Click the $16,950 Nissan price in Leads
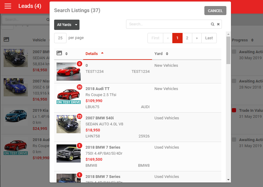 [40, 99]
